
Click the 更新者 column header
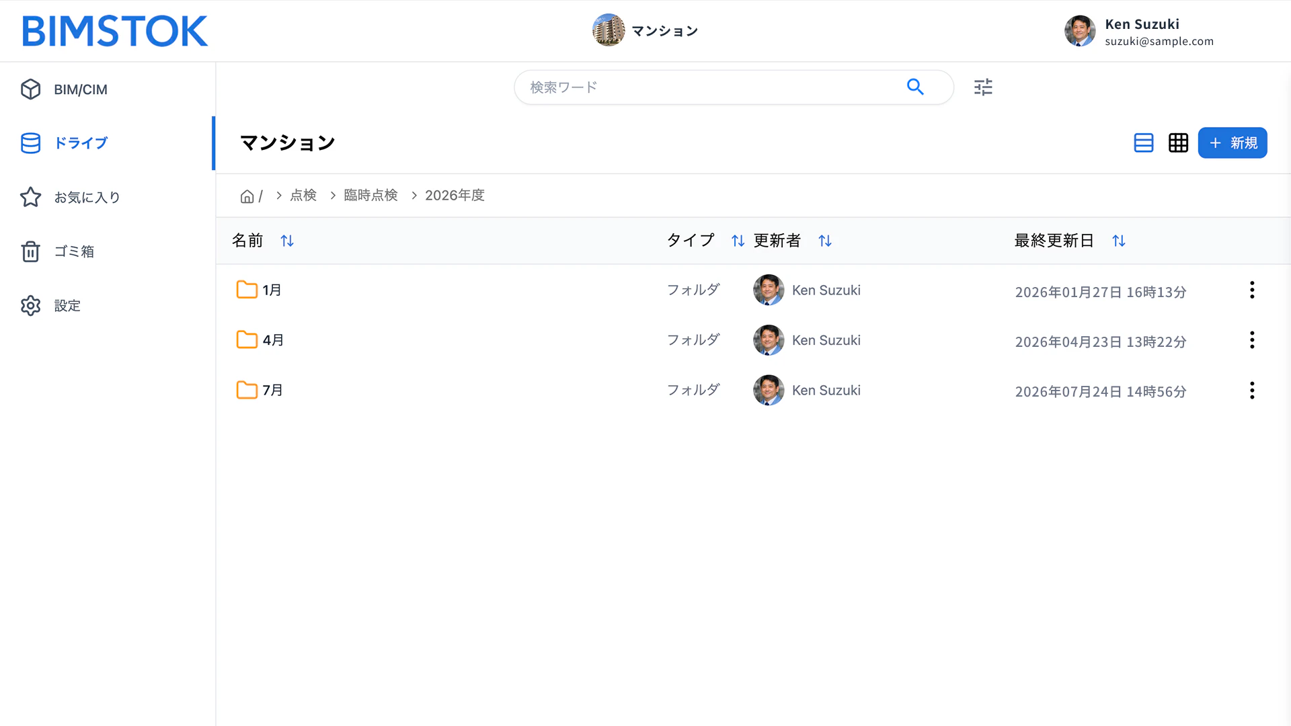[x=777, y=241]
